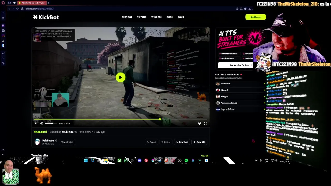Open Spotify in taskbar
Screen dimensions: 331x186
pos(186,161)
